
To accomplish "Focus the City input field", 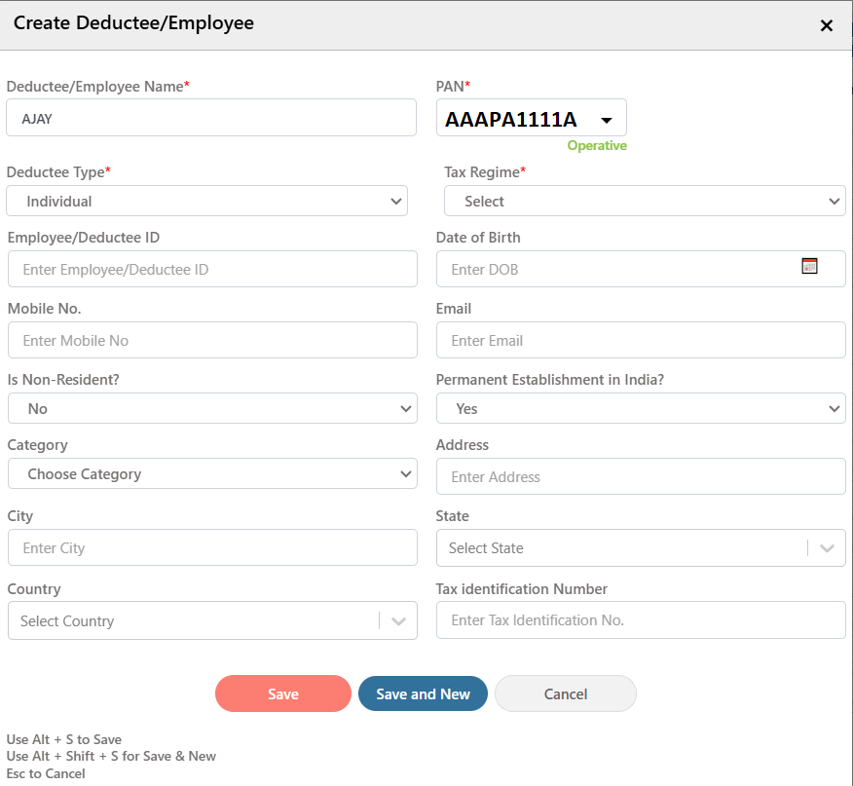I will click(212, 547).
